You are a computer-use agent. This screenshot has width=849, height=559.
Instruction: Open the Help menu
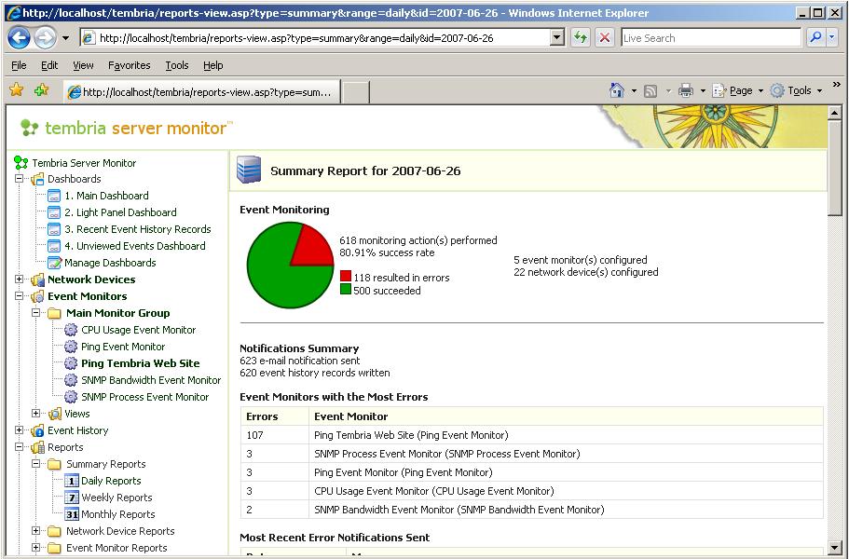[213, 65]
